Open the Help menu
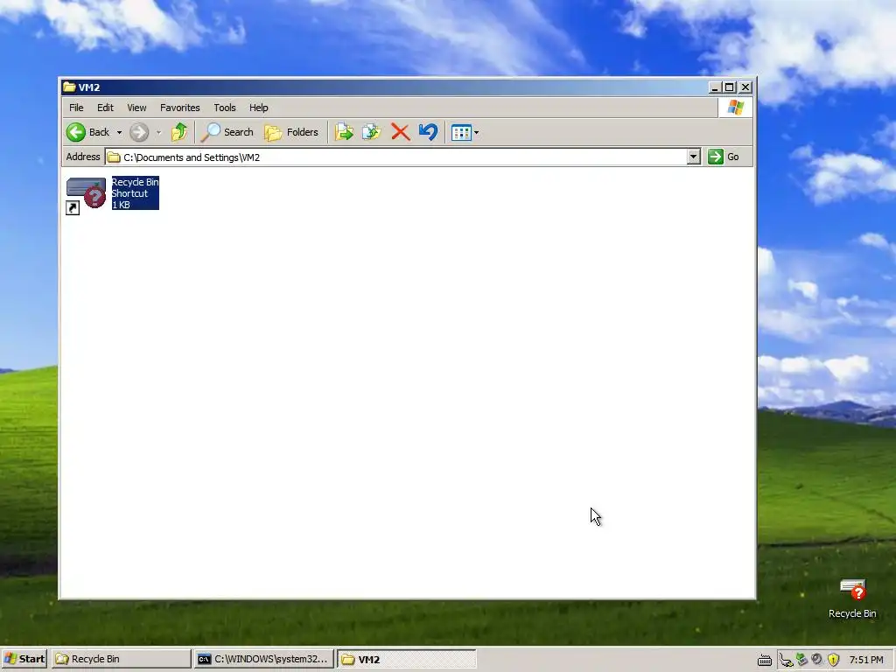 pyautogui.click(x=258, y=108)
